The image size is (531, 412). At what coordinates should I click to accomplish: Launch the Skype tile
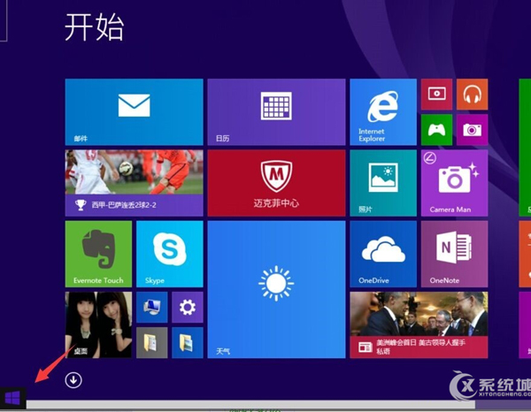tap(170, 254)
